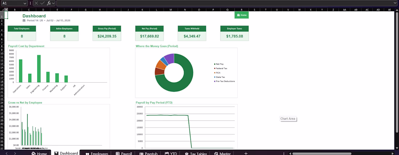Viewport: 399px width, 155px height.
Task: Click the Net Pay value $17,669.82
Action: pos(149,36)
